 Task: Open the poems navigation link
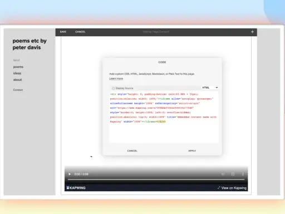click(x=18, y=67)
